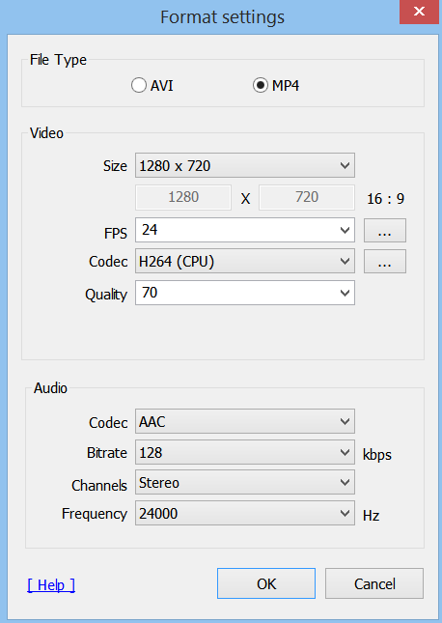Viewport: 442px width, 623px height.
Task: Select the AVI file type radio button
Action: (x=139, y=85)
